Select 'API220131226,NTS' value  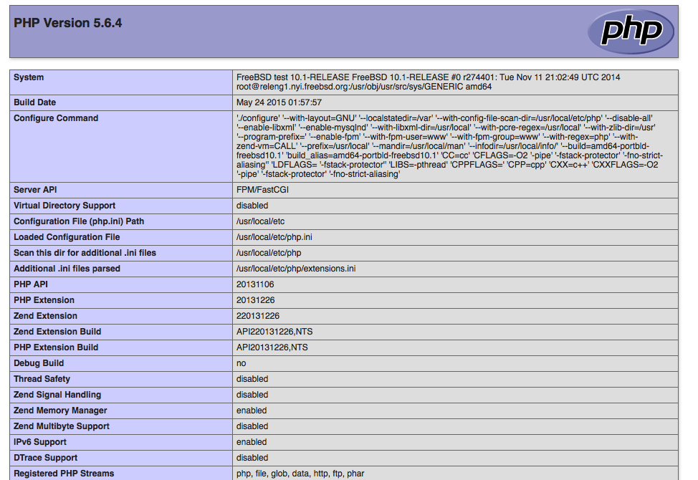(x=274, y=332)
